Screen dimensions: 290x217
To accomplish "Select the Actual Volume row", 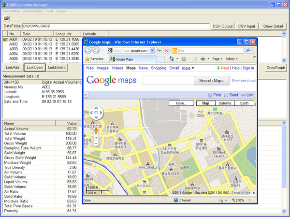I will click(40, 129).
